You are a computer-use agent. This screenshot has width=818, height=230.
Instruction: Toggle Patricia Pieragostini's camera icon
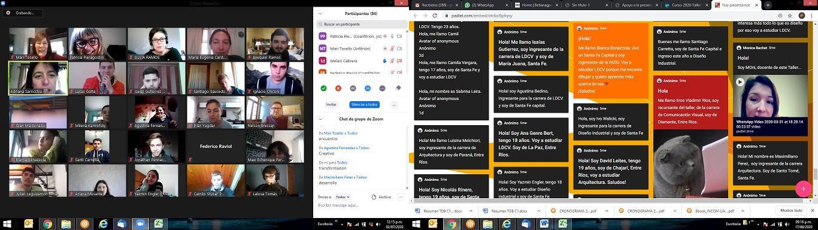[x=399, y=36]
